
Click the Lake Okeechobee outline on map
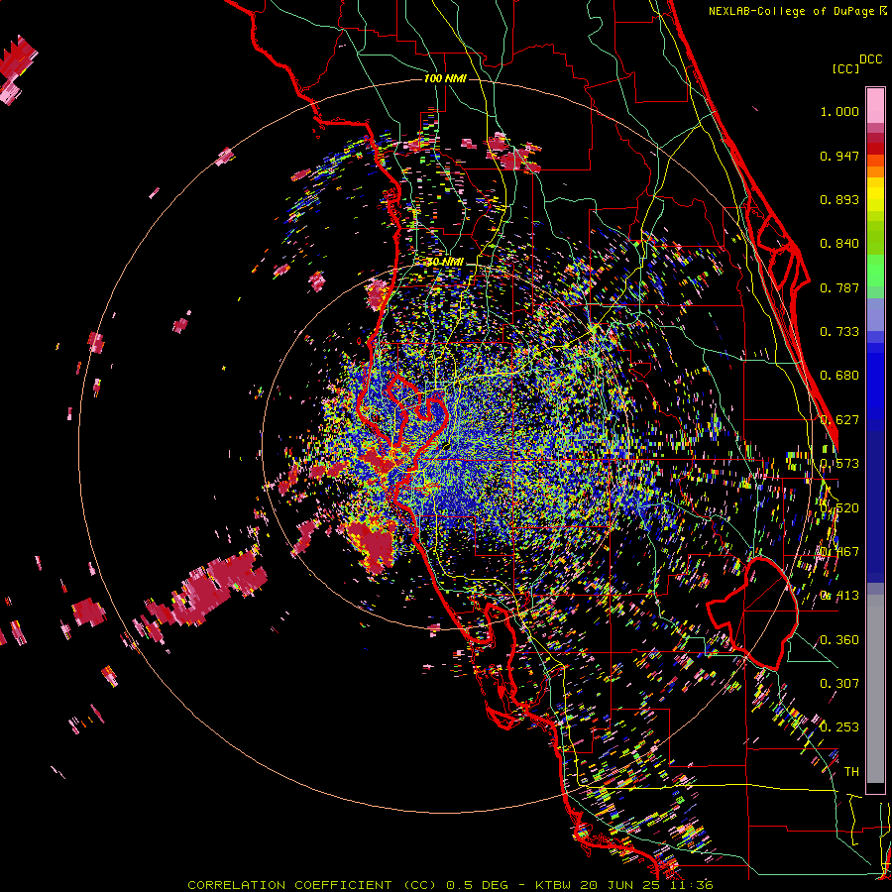point(752,614)
